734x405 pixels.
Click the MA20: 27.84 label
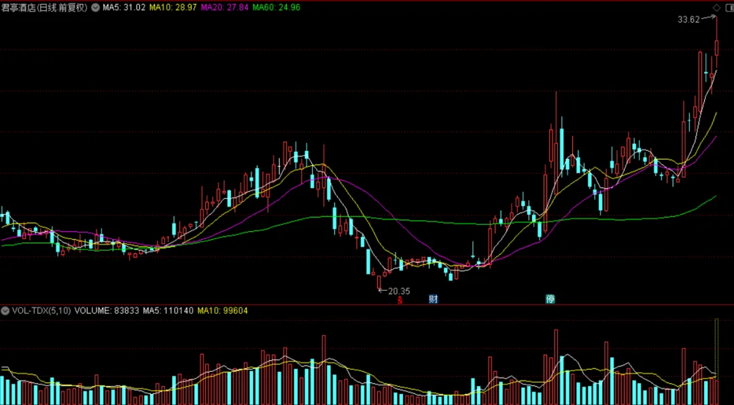pos(224,7)
